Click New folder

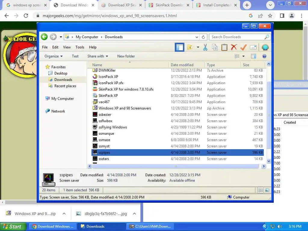point(126,56)
